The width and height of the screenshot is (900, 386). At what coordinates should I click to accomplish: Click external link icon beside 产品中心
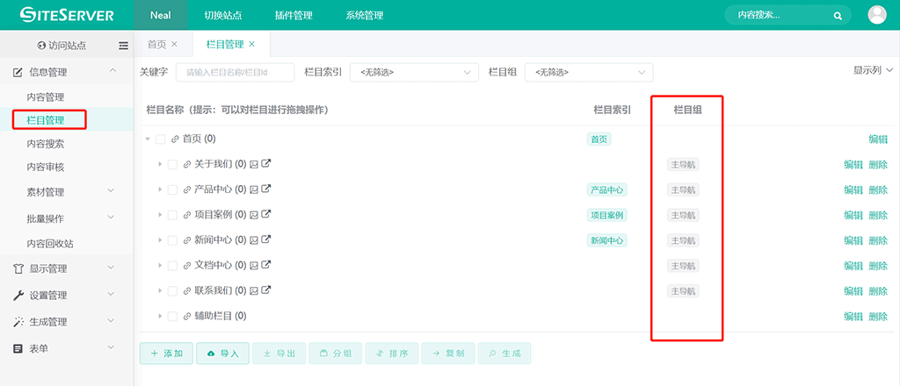tap(266, 189)
